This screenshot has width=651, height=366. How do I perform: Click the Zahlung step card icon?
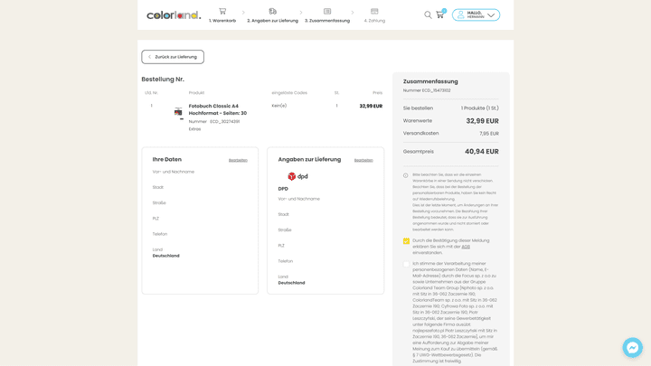[374, 11]
